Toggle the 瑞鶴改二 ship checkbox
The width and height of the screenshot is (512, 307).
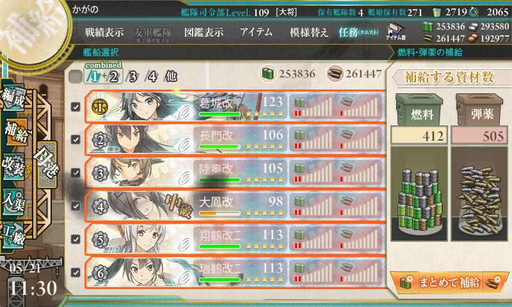point(76,272)
